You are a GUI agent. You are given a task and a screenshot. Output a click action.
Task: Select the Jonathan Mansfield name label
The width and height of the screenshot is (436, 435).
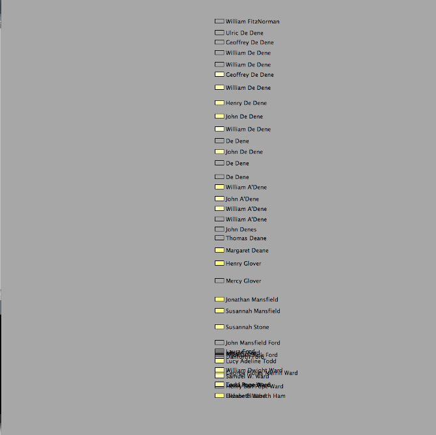(252, 300)
